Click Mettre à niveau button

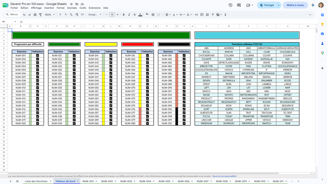(296, 5)
